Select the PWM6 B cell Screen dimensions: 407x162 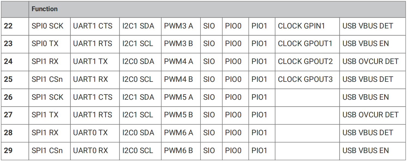tap(181, 151)
